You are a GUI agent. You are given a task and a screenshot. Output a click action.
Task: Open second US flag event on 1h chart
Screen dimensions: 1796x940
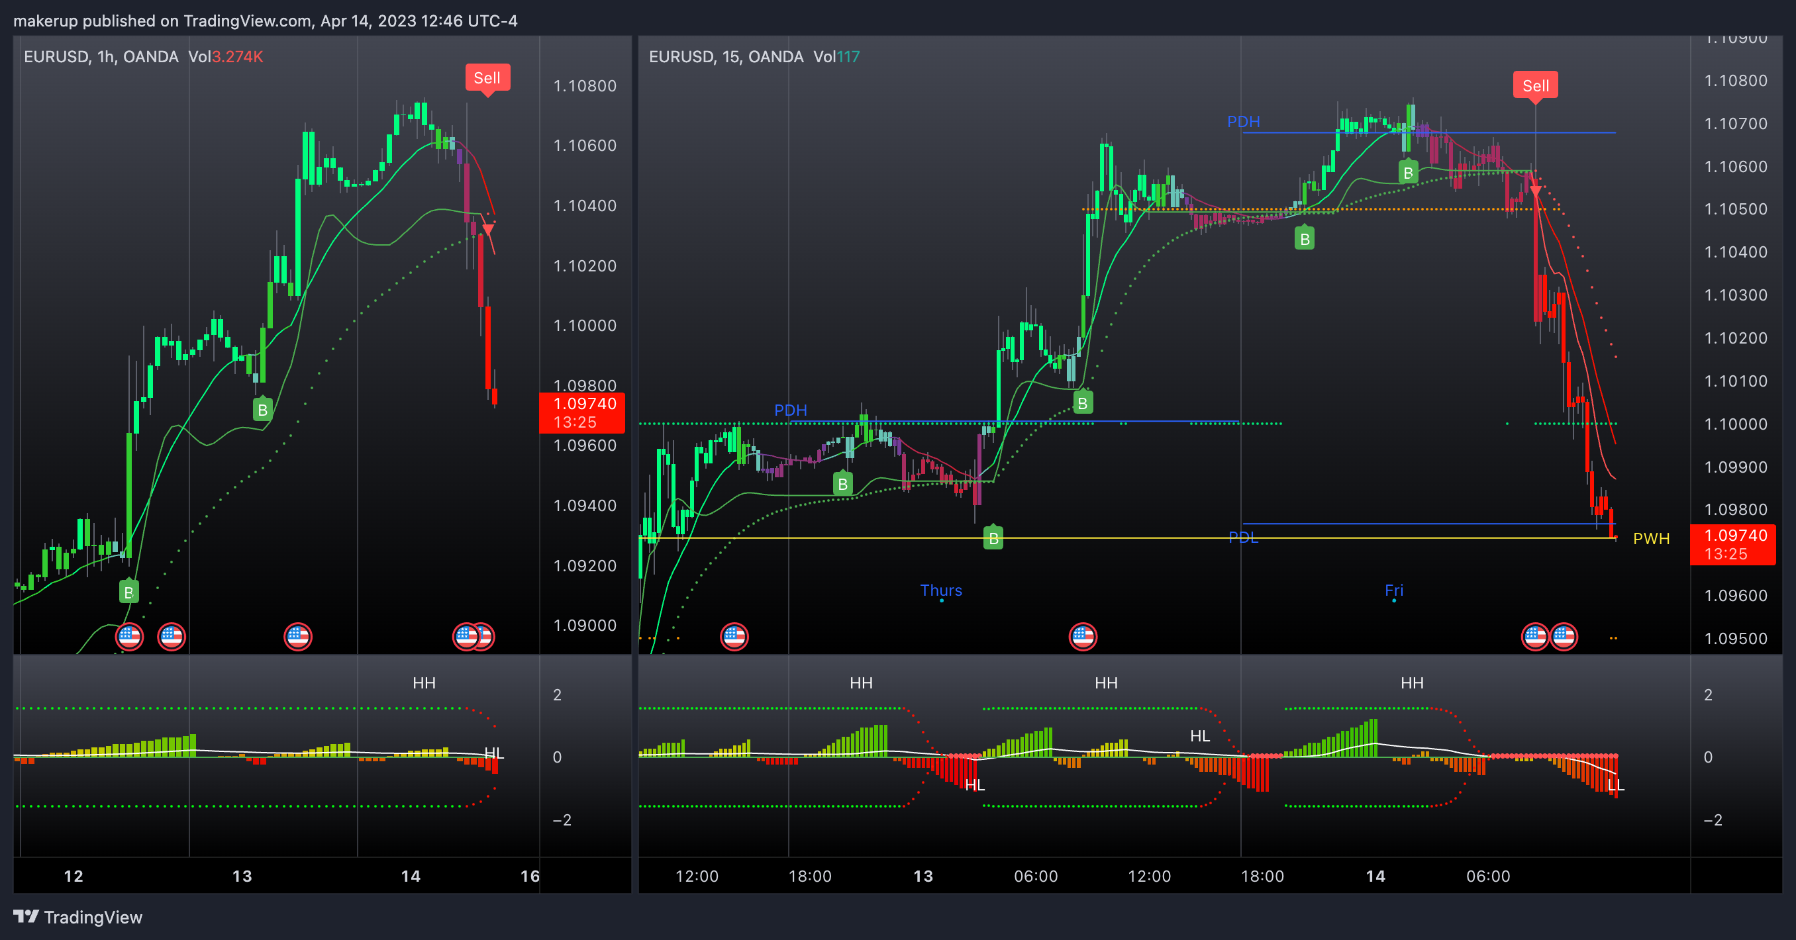[172, 636]
